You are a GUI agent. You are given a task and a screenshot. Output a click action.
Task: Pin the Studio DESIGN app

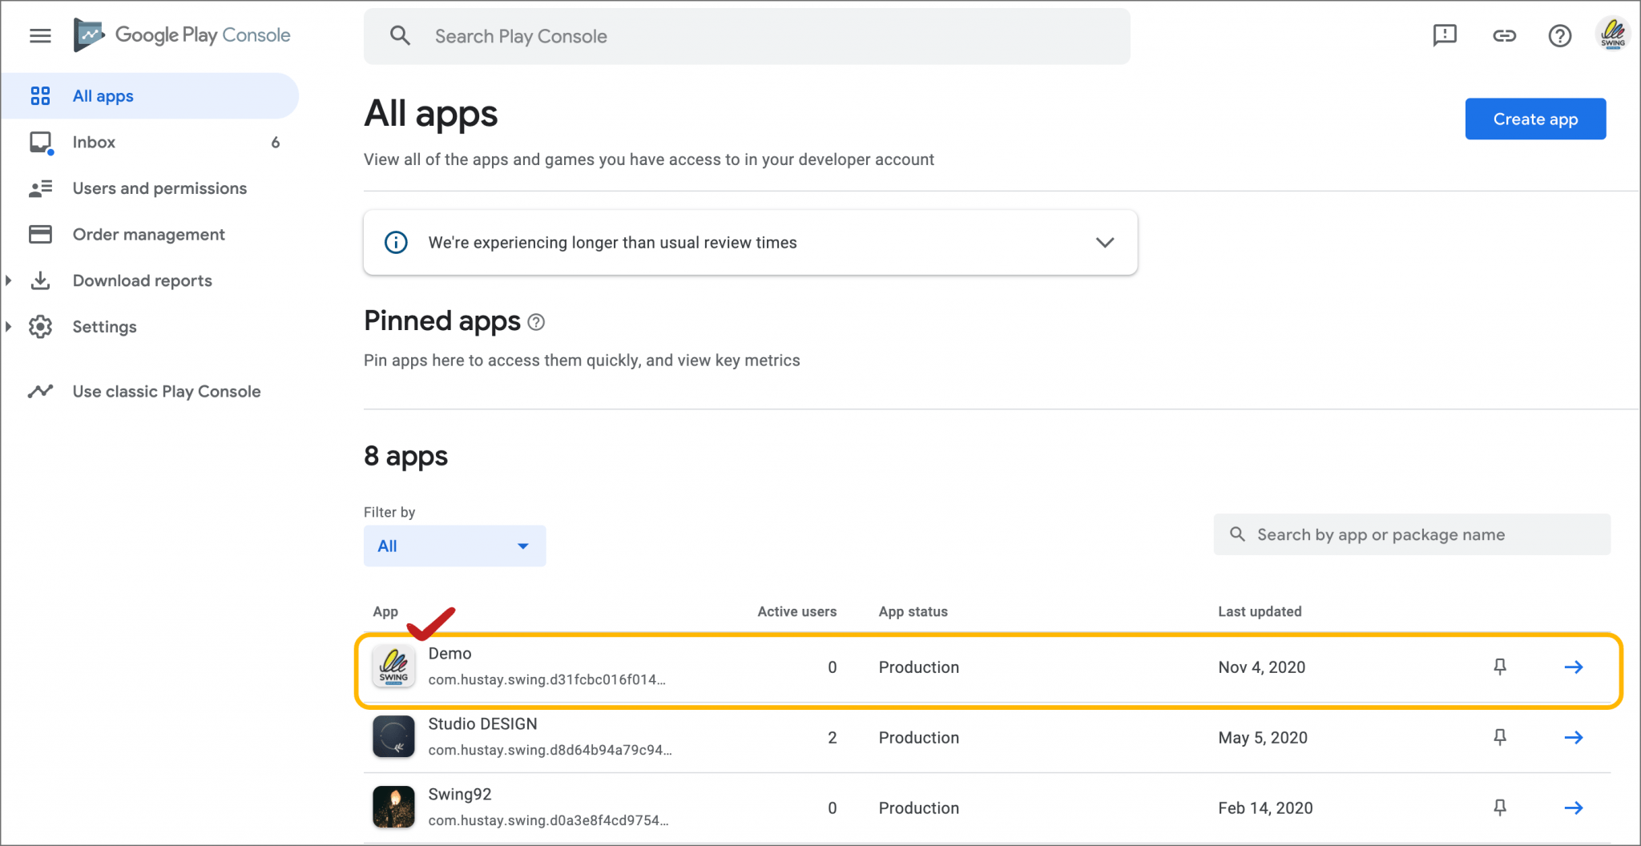(1500, 736)
